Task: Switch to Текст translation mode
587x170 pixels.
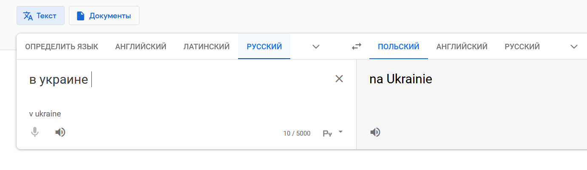Action: [40, 16]
